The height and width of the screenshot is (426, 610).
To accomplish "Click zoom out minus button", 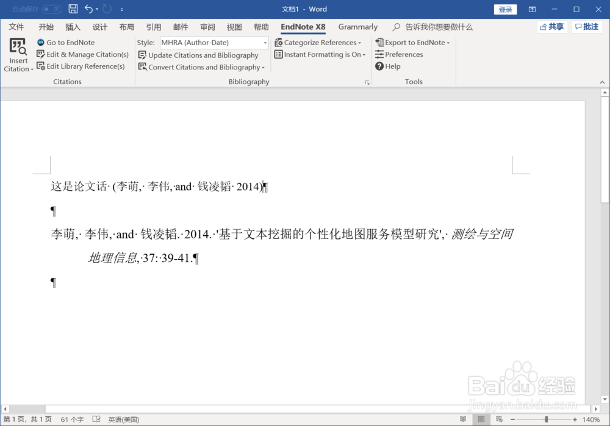I will tap(513, 419).
